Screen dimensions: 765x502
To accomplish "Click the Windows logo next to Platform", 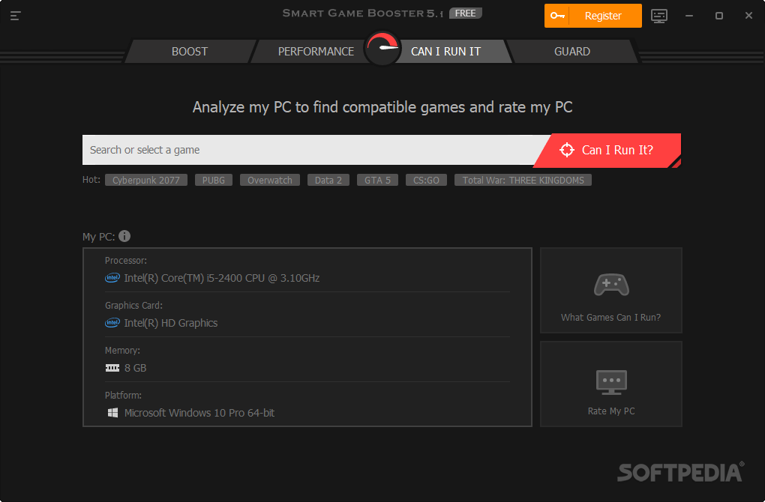I will pyautogui.click(x=112, y=412).
